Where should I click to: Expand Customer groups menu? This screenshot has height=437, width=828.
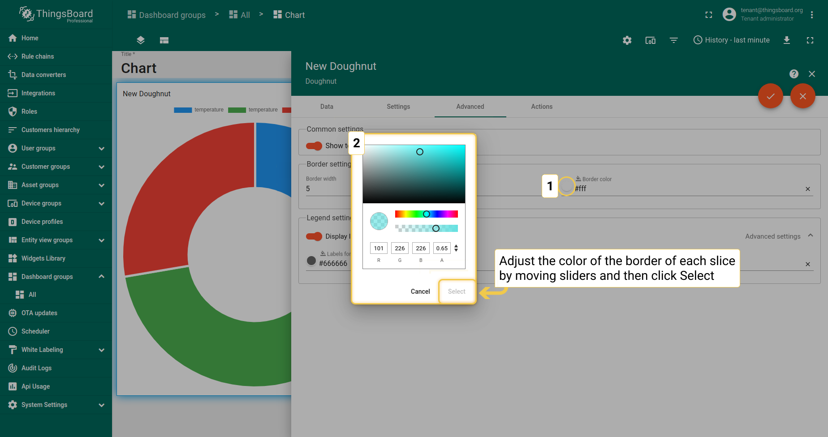tap(101, 167)
